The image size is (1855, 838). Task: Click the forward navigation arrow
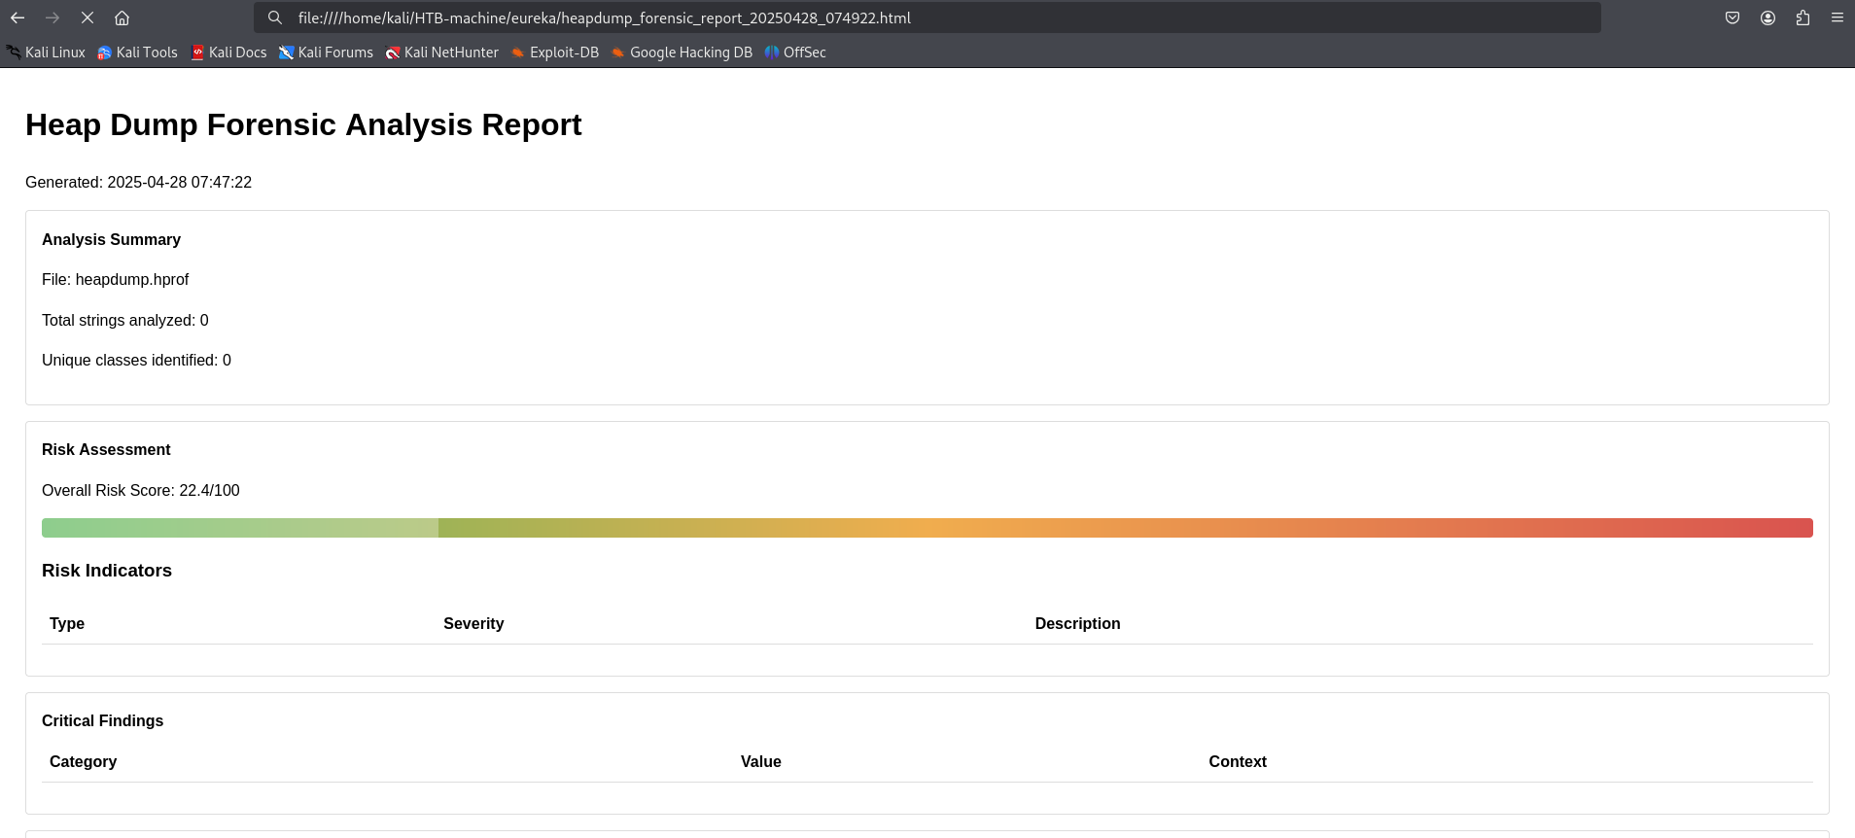(x=52, y=17)
